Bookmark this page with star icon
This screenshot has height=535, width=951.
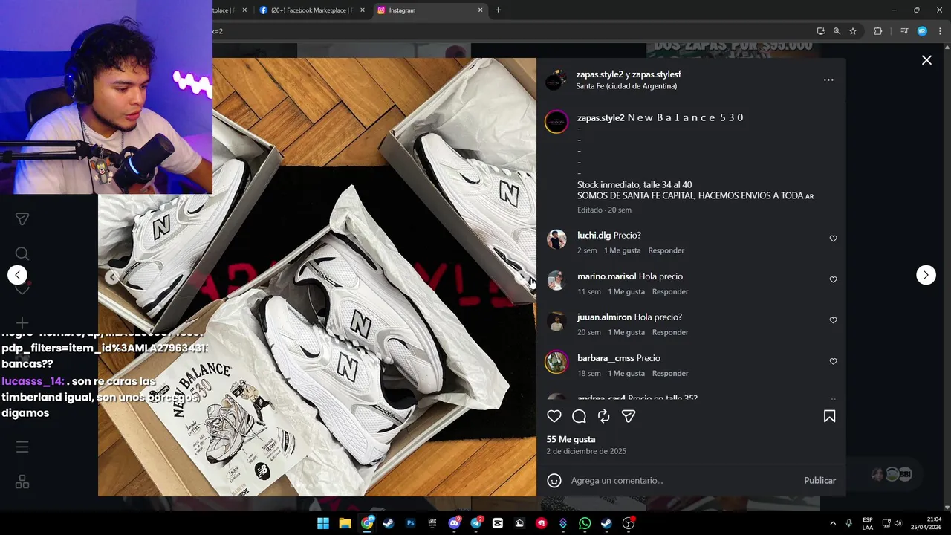[853, 31]
